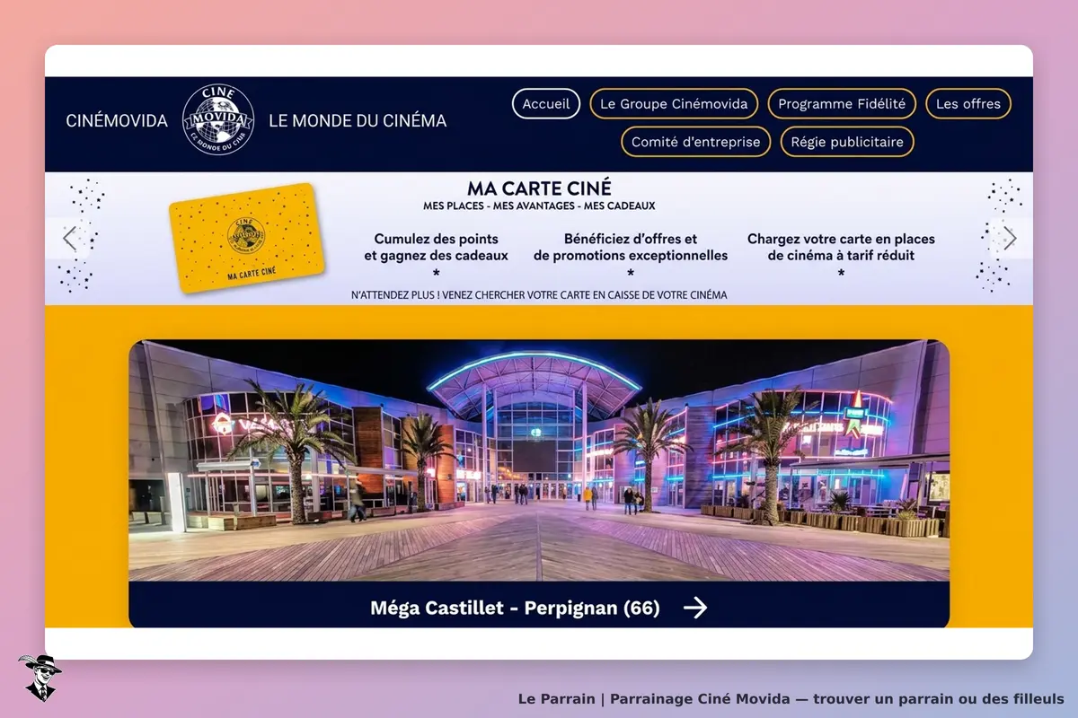Open Régie publicitaire menu item
This screenshot has height=718, width=1078.
[847, 142]
